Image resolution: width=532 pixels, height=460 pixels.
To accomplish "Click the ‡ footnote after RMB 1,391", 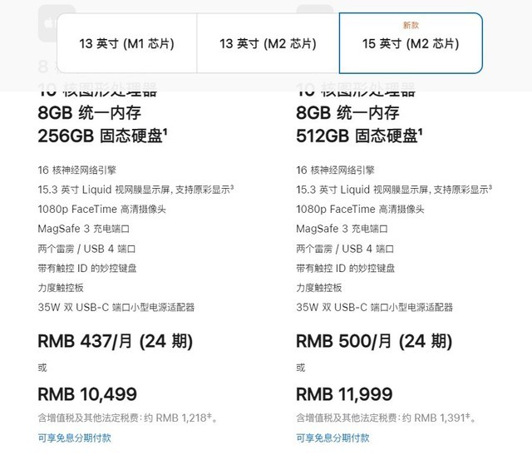I will point(470,415).
